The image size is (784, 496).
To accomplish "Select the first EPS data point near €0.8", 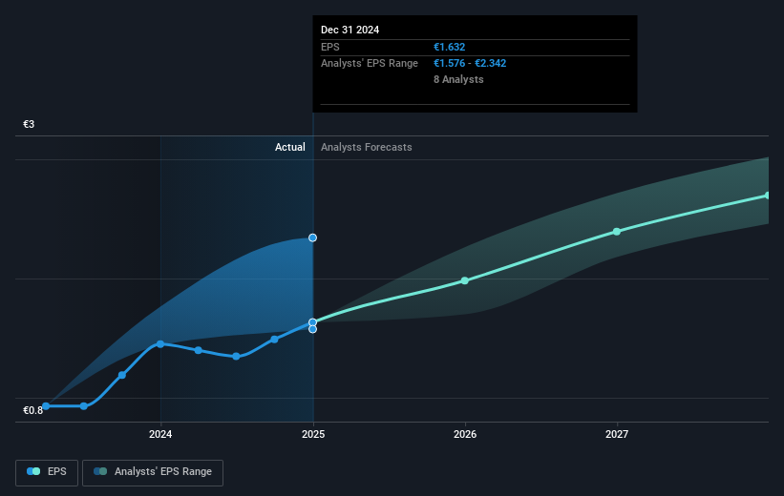I will (46, 406).
